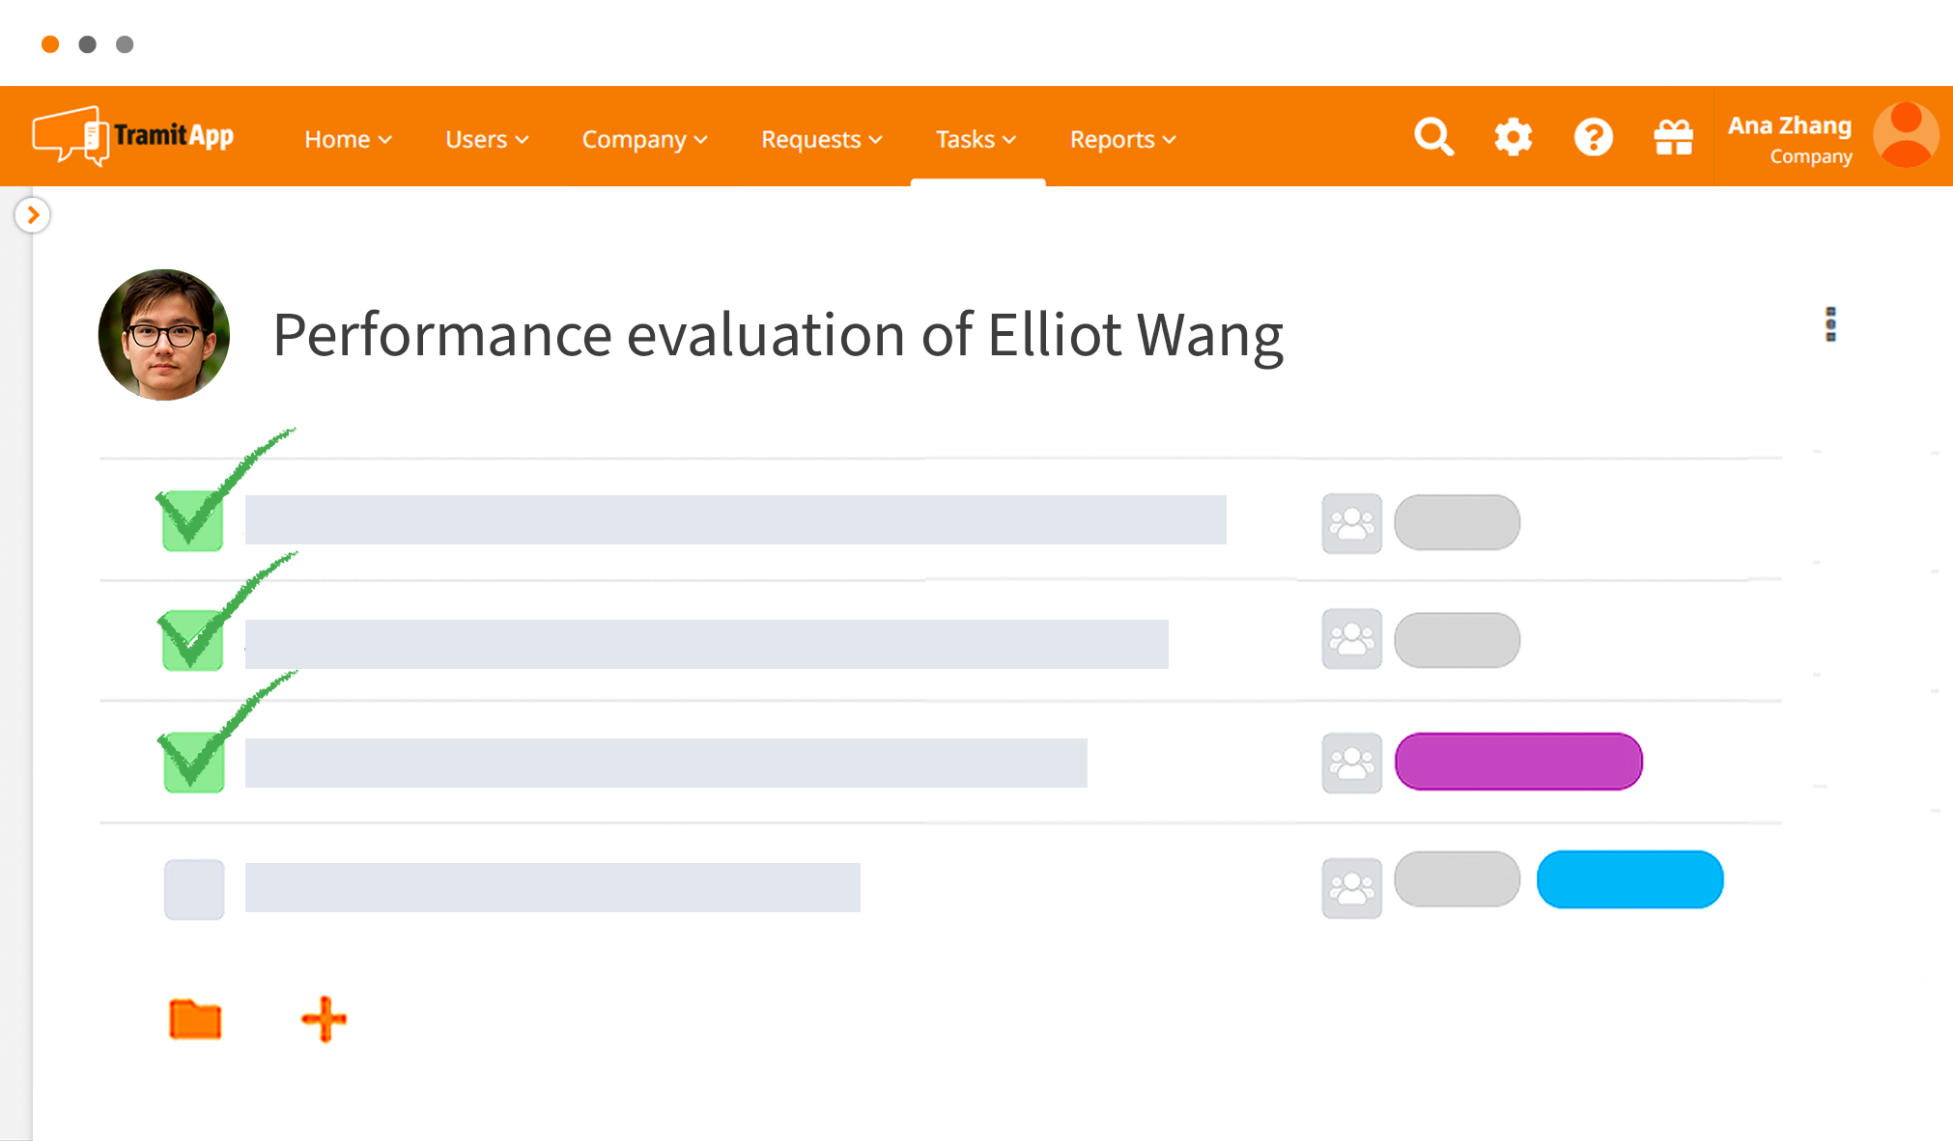
Task: Click the search magnifier icon
Action: click(1433, 137)
